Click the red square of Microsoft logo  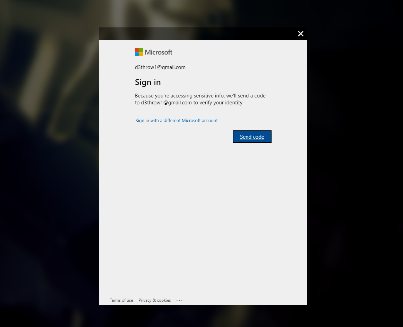click(137, 50)
